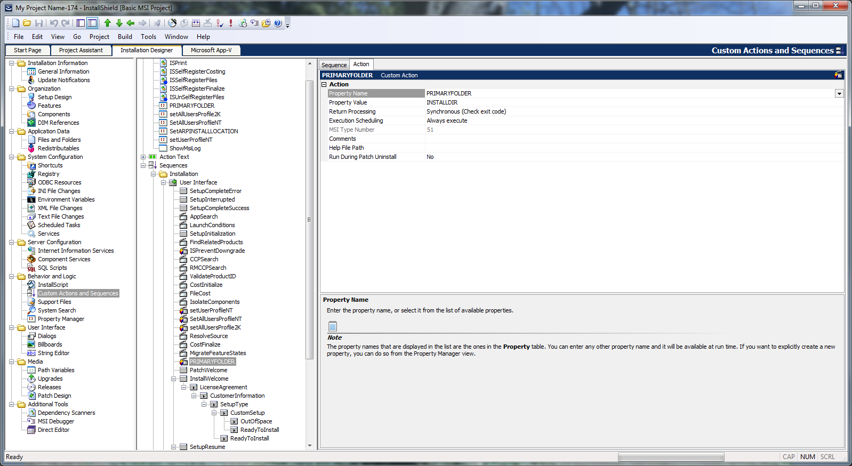Click the stacked disc icon beside the build icon
This screenshot has height=466, width=852.
pos(184,23)
